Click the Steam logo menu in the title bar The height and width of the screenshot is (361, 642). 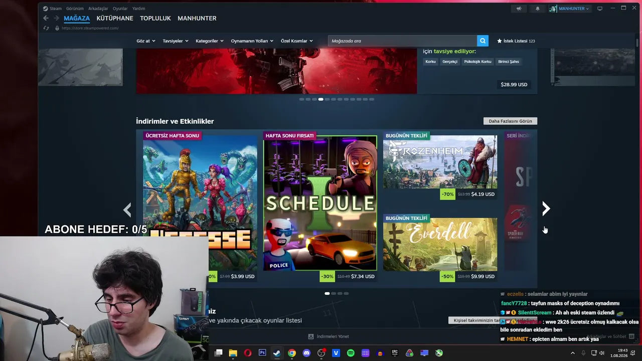[x=52, y=9]
